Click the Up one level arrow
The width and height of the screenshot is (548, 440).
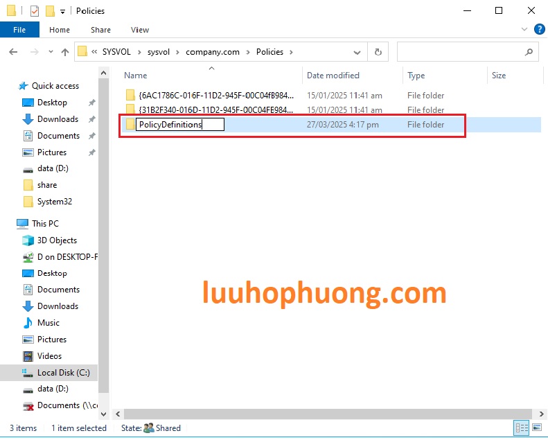point(65,52)
